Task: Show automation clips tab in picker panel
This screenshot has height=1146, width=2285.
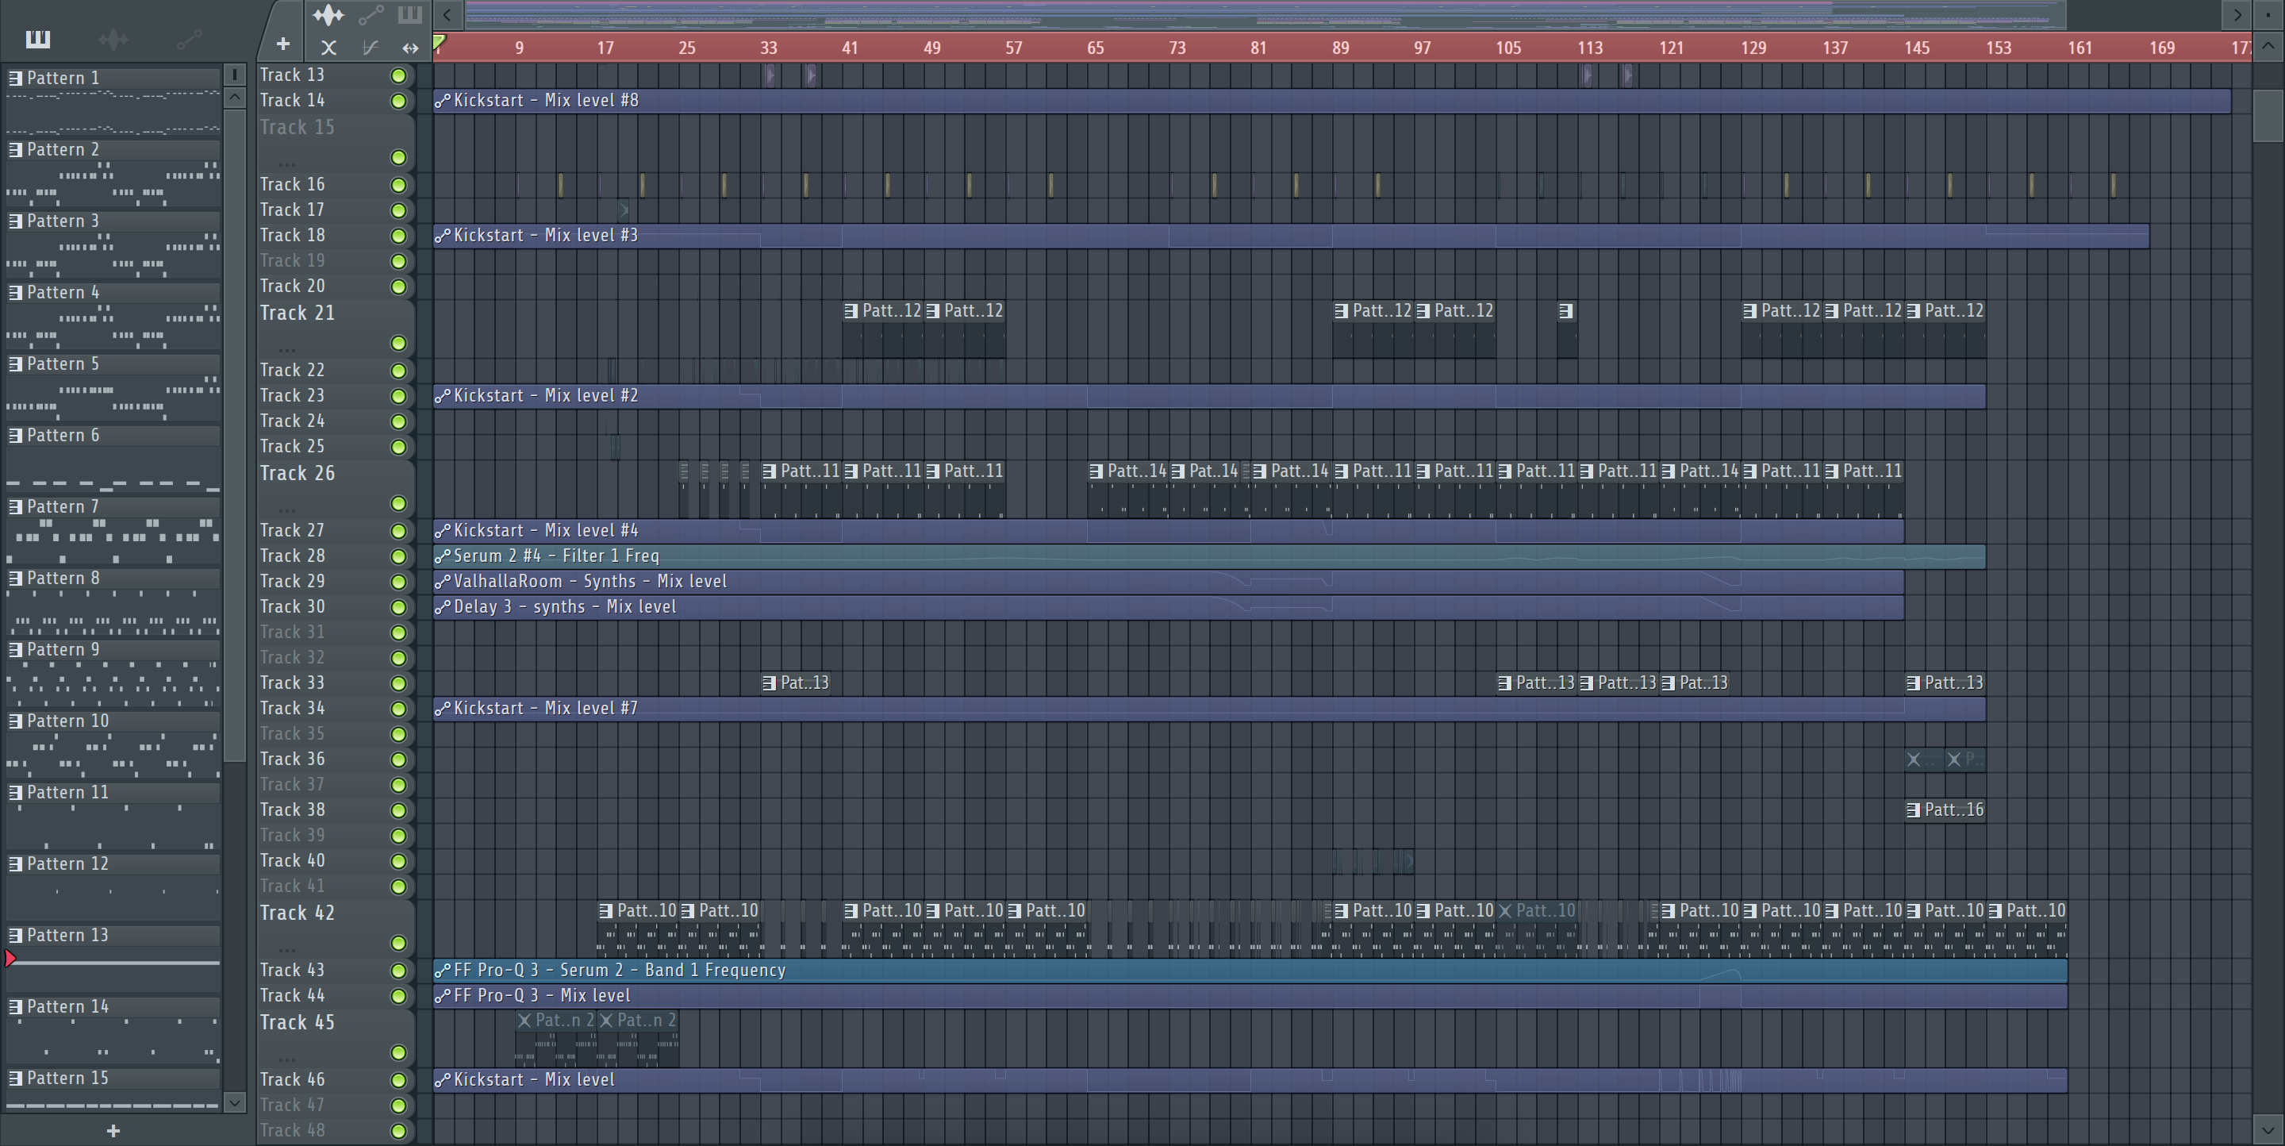Action: coord(189,39)
